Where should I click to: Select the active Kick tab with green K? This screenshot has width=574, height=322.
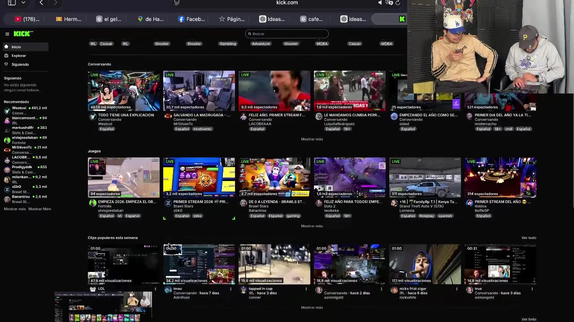click(x=390, y=19)
